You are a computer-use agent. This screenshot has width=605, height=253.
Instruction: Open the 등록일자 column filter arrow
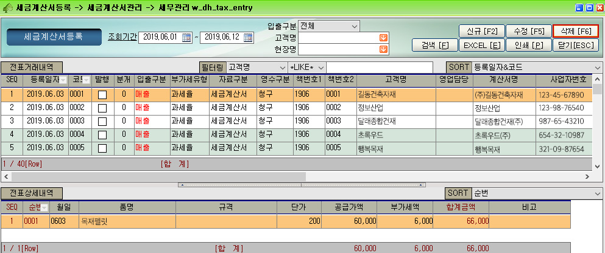point(63,80)
